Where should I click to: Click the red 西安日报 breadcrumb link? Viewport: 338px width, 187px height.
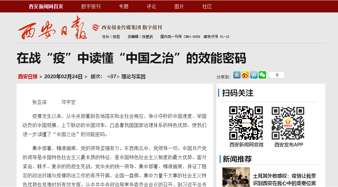[x=28, y=77]
